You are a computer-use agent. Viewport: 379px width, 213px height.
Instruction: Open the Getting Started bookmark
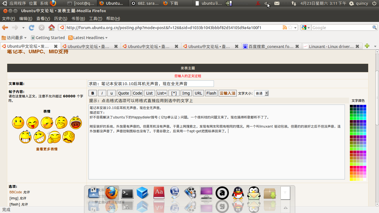(48, 38)
